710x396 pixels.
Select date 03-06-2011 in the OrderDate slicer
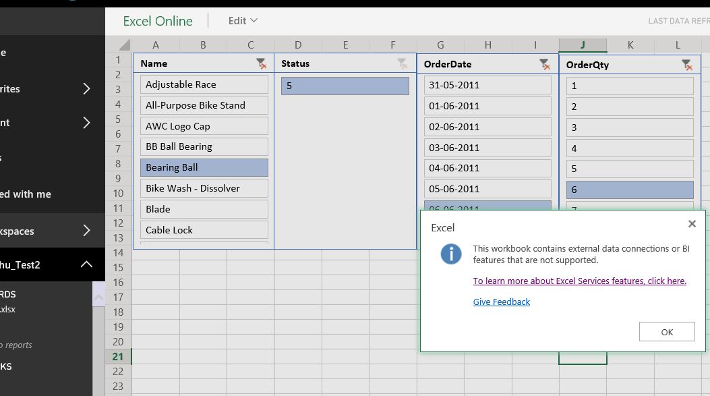(x=487, y=148)
